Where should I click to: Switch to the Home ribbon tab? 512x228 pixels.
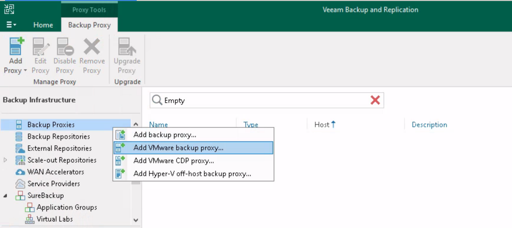[43, 25]
